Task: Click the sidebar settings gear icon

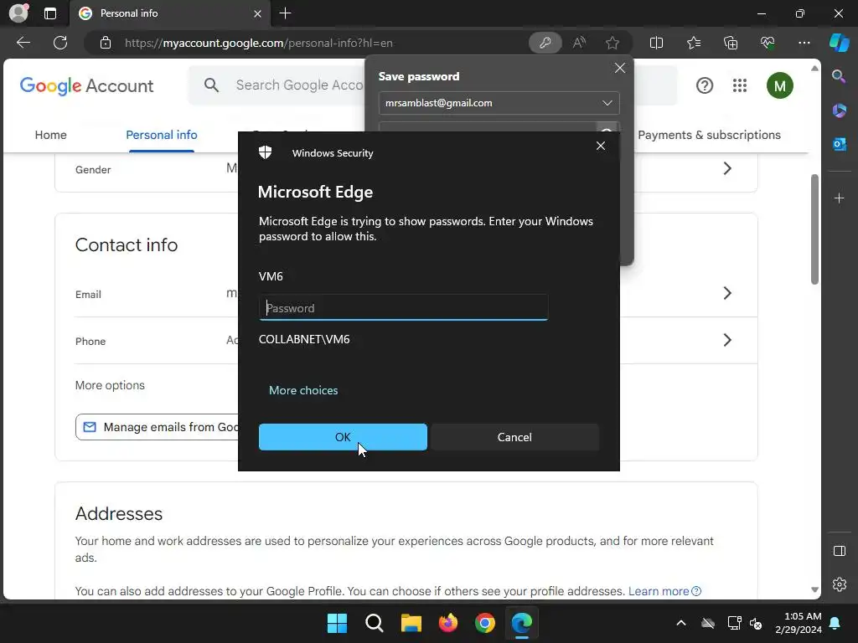Action: (x=840, y=584)
